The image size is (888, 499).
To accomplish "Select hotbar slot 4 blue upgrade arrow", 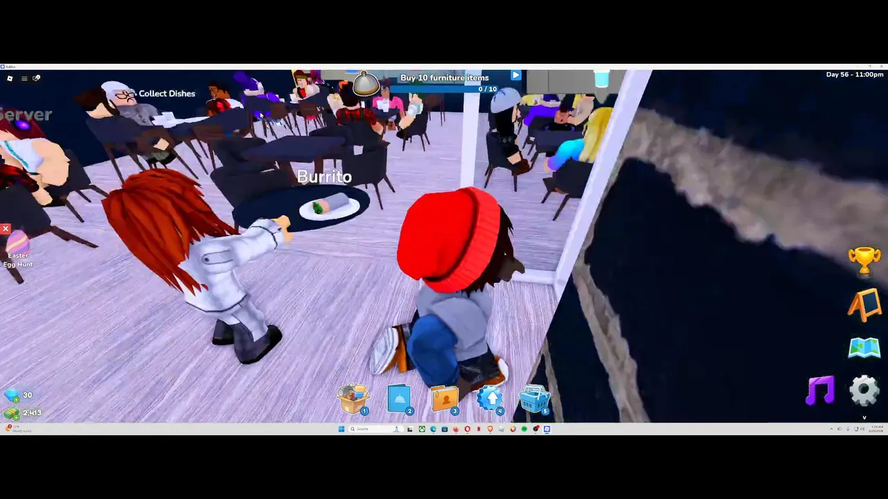I will tap(490, 399).
